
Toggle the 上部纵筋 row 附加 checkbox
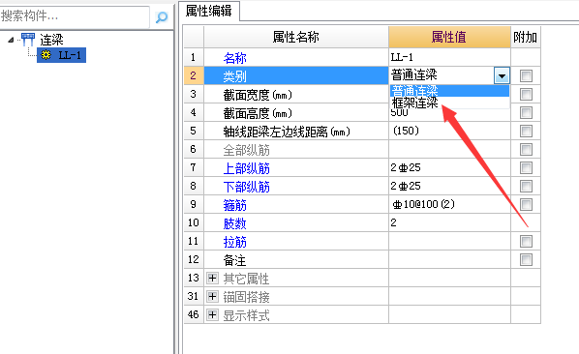[526, 167]
